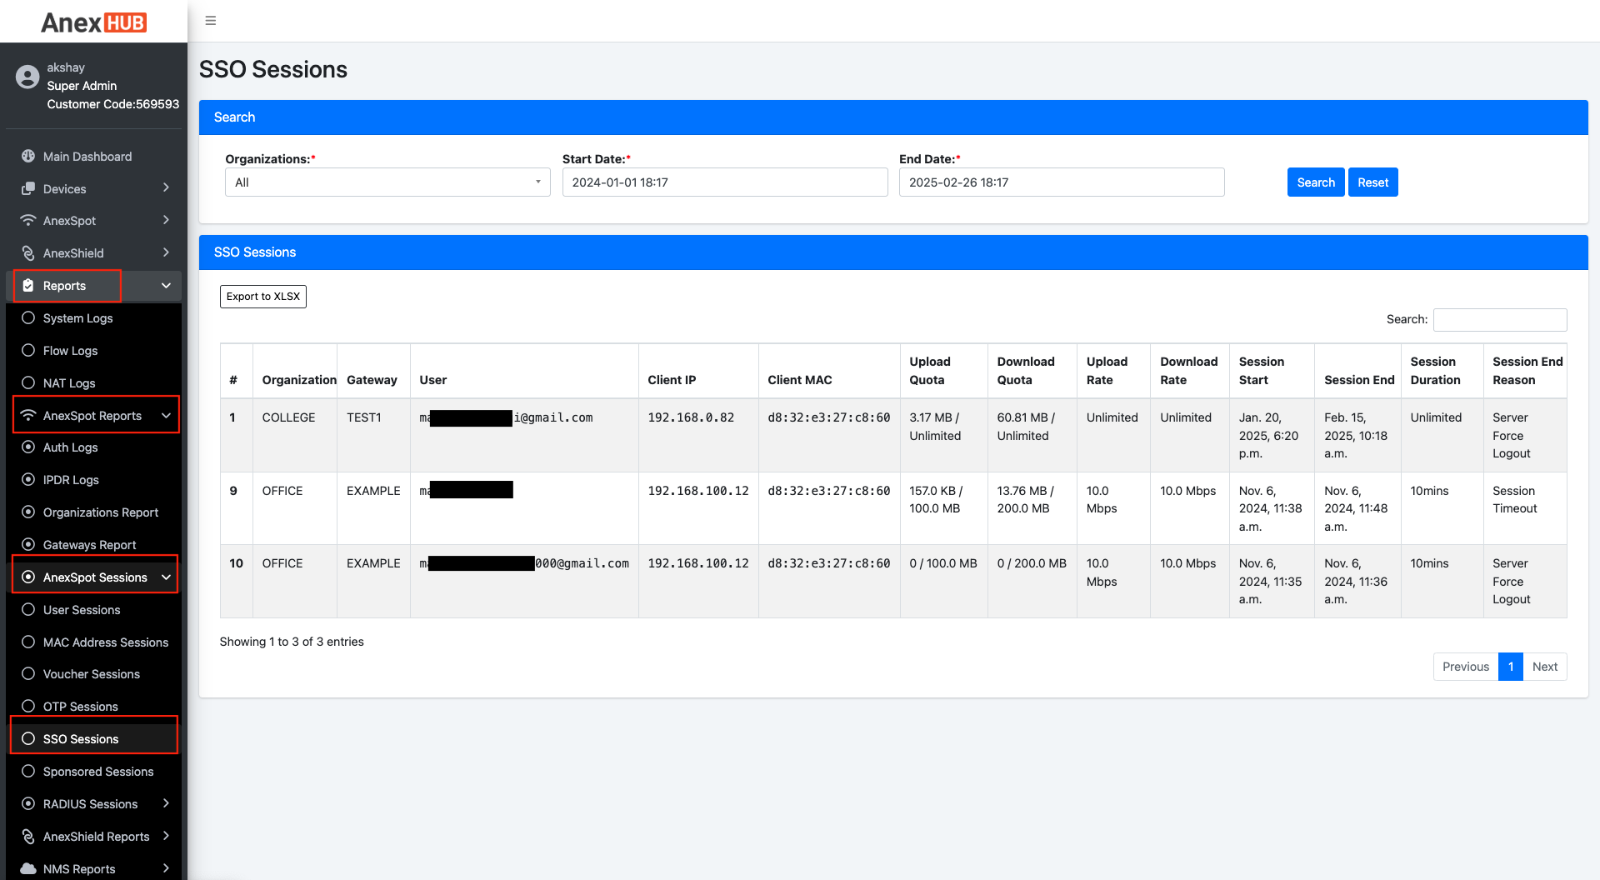Viewport: 1600px width, 880px height.
Task: Open the Organizations Report menu entry
Action: (100, 512)
